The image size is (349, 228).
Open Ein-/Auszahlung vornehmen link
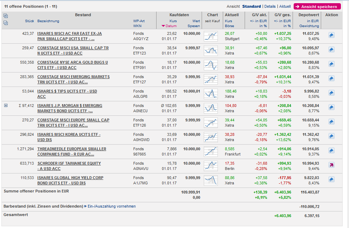[x=111, y=206]
